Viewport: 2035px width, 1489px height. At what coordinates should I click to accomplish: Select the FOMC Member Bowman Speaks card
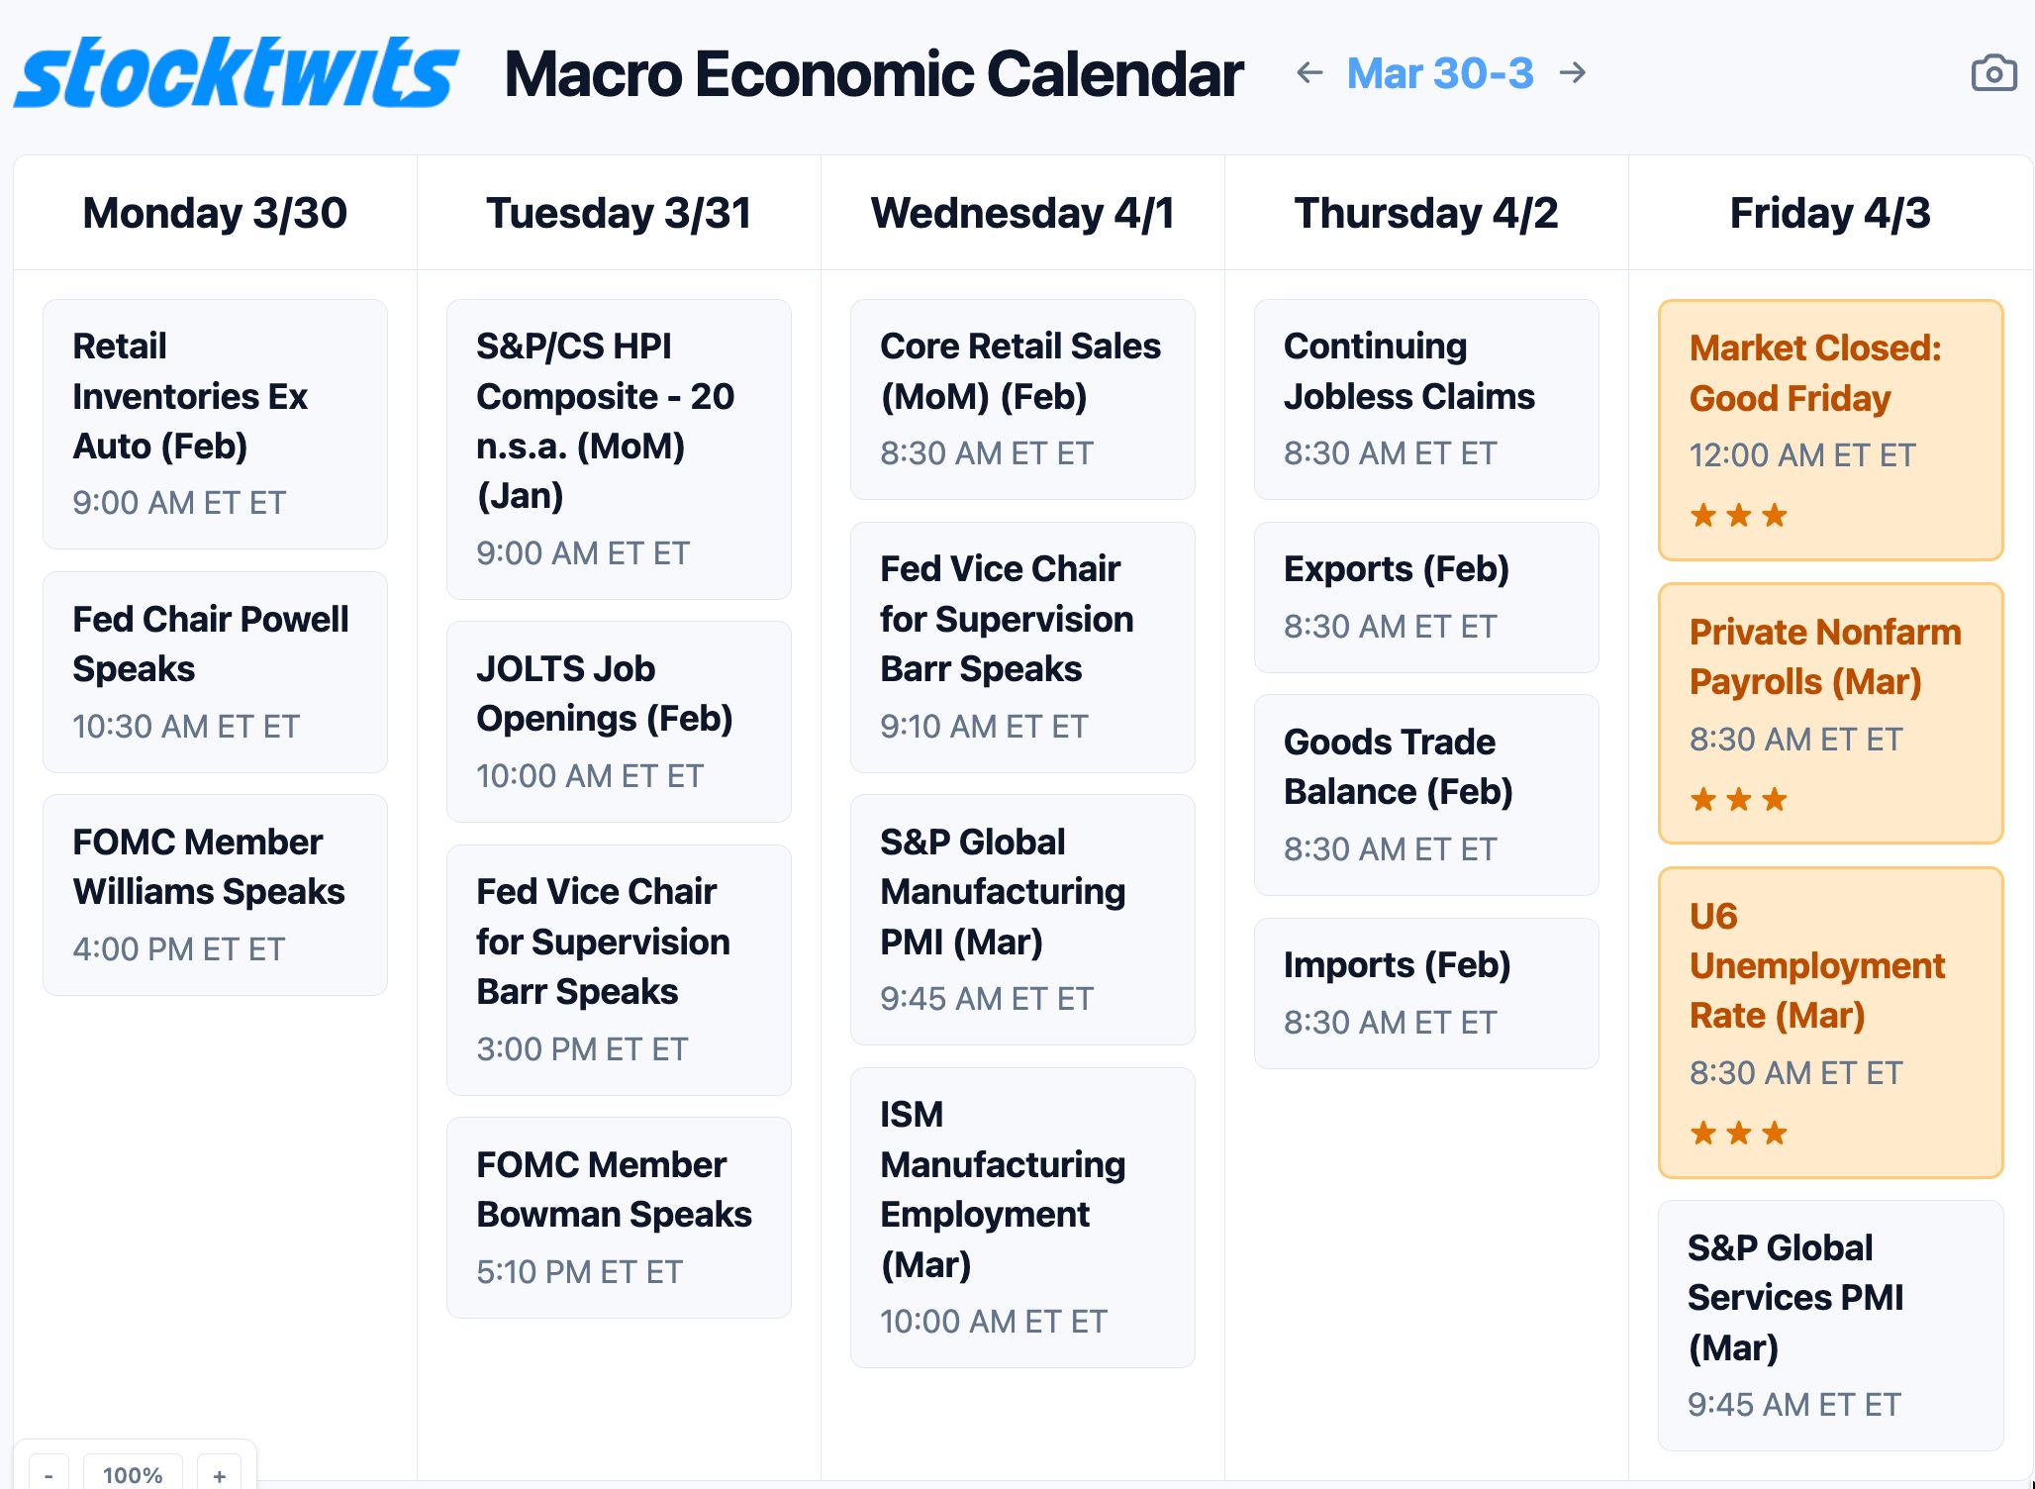pos(619,1217)
